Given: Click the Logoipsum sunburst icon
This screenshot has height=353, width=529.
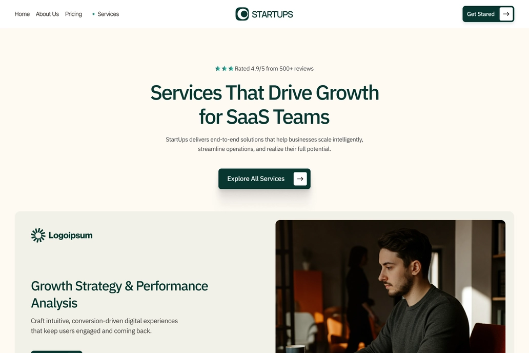Looking at the screenshot, I should (x=38, y=235).
